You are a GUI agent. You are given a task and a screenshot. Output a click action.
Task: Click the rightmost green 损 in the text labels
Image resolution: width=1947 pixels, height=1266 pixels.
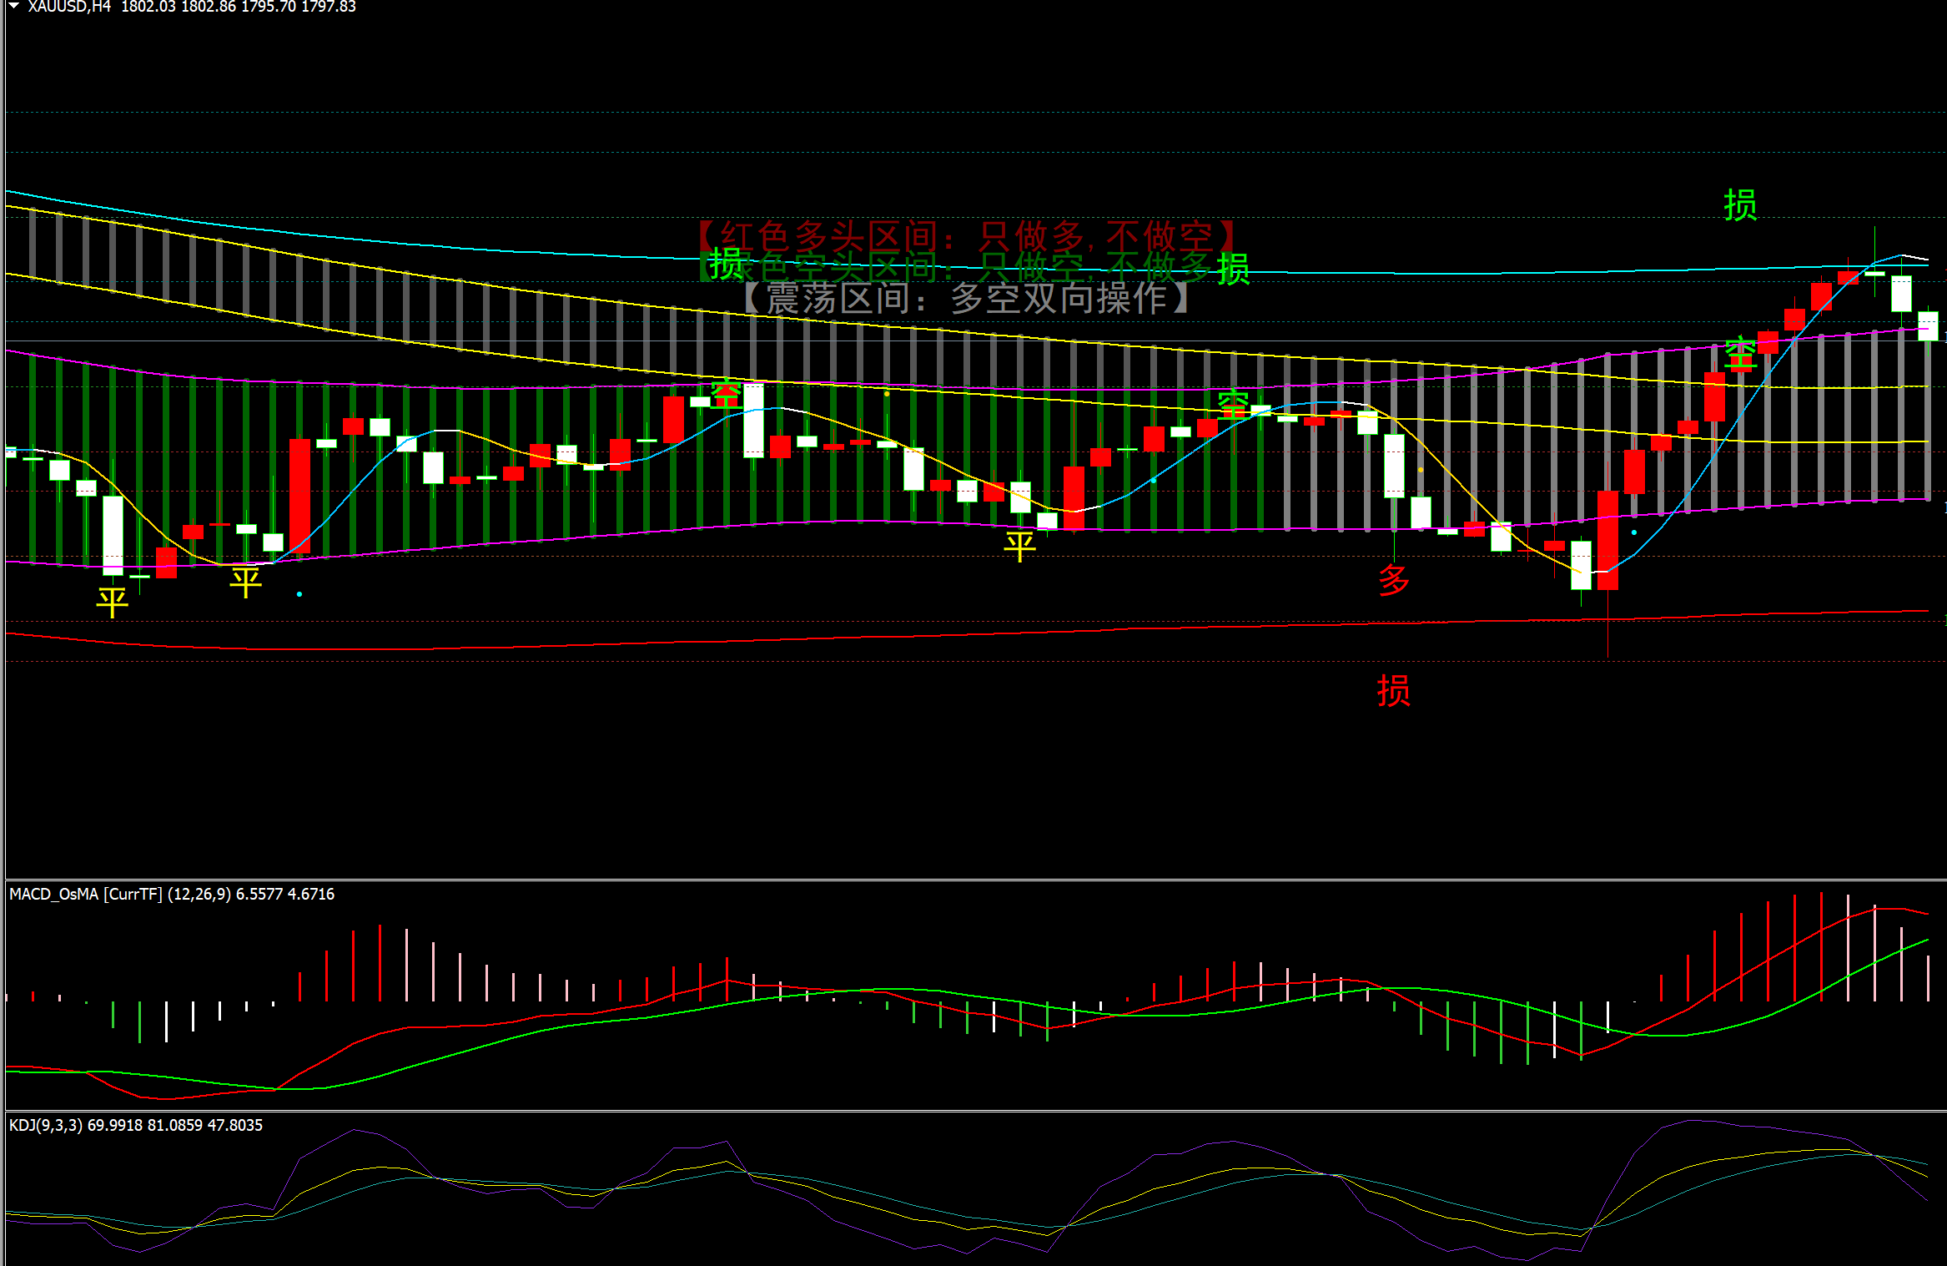tap(1233, 269)
